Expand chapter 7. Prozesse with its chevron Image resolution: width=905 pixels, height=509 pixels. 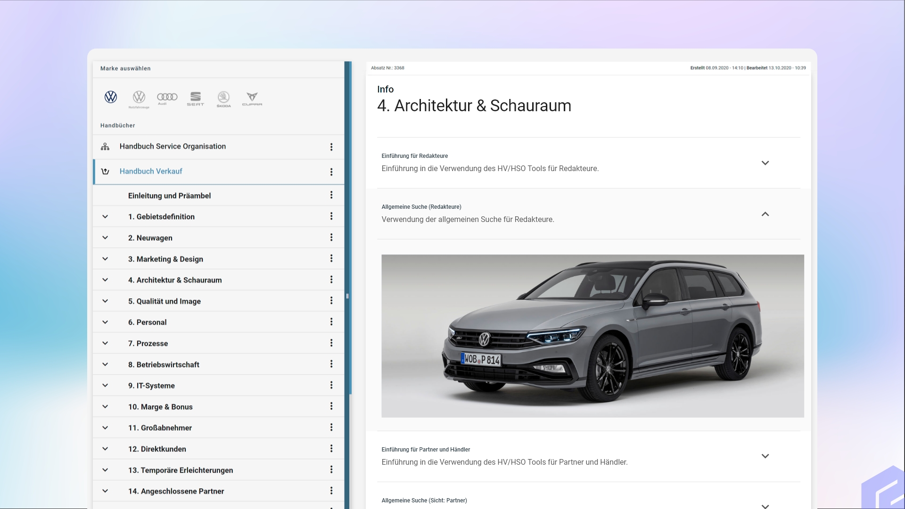click(x=105, y=344)
